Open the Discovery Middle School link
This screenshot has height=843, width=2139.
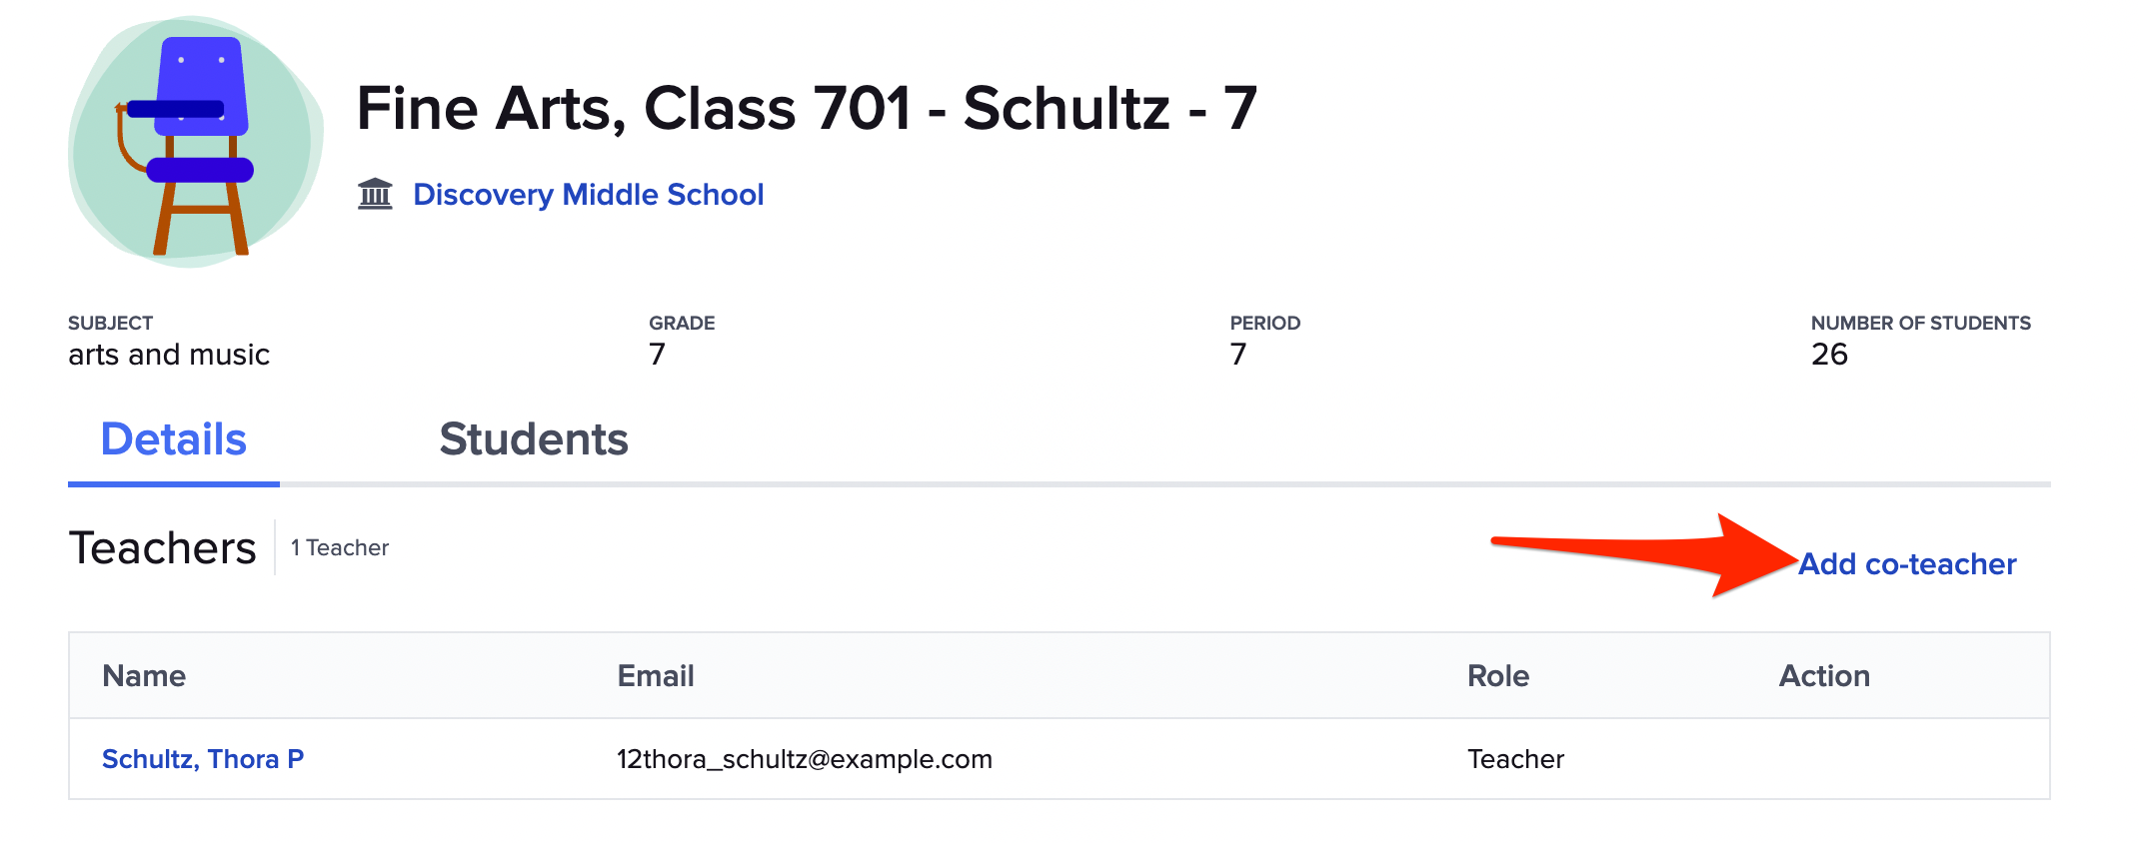[588, 194]
